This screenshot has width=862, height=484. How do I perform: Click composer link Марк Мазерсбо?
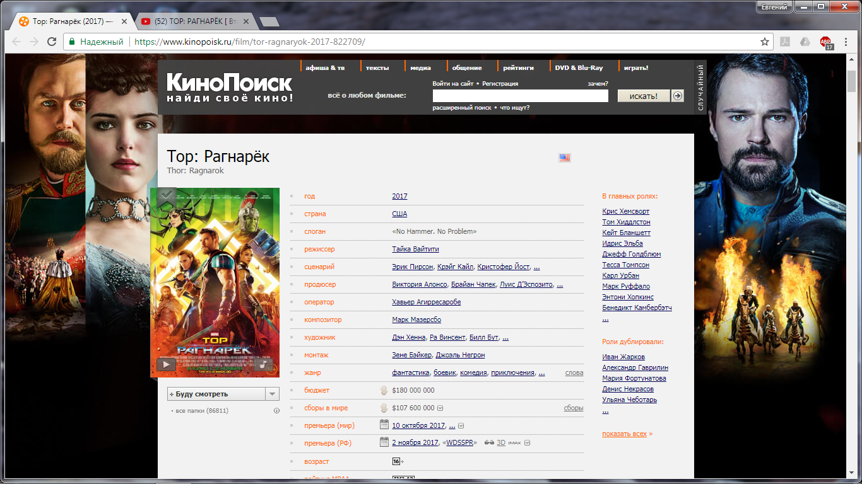pos(416,320)
